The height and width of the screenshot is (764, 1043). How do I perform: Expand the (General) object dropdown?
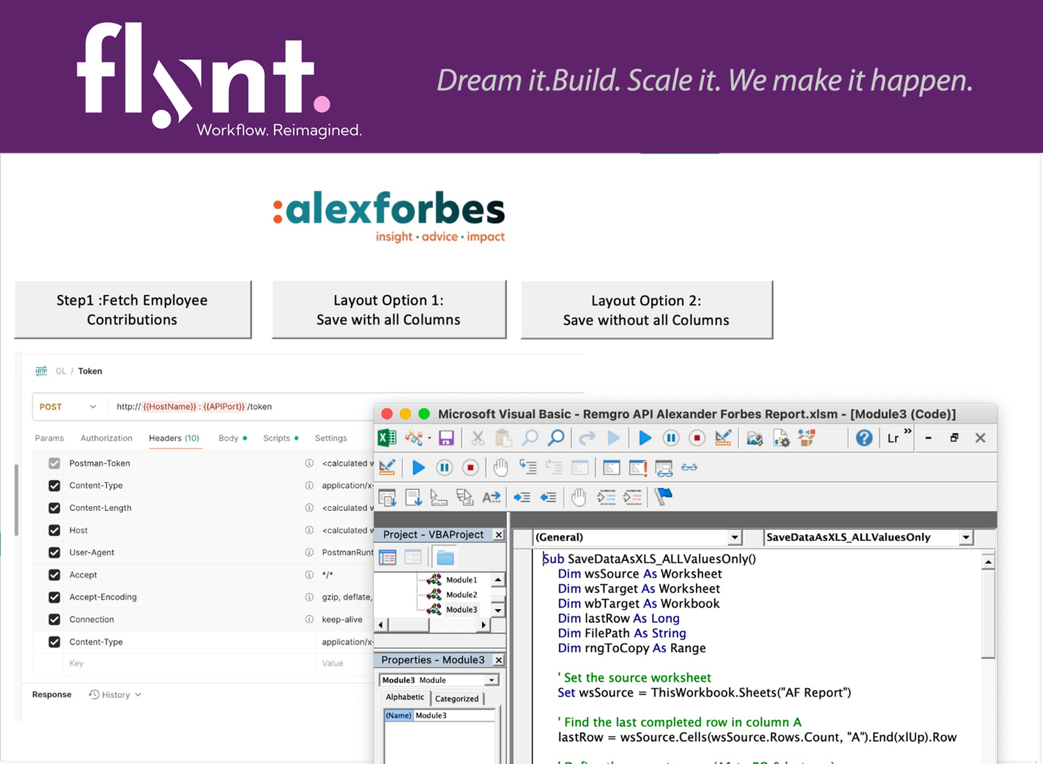735,537
